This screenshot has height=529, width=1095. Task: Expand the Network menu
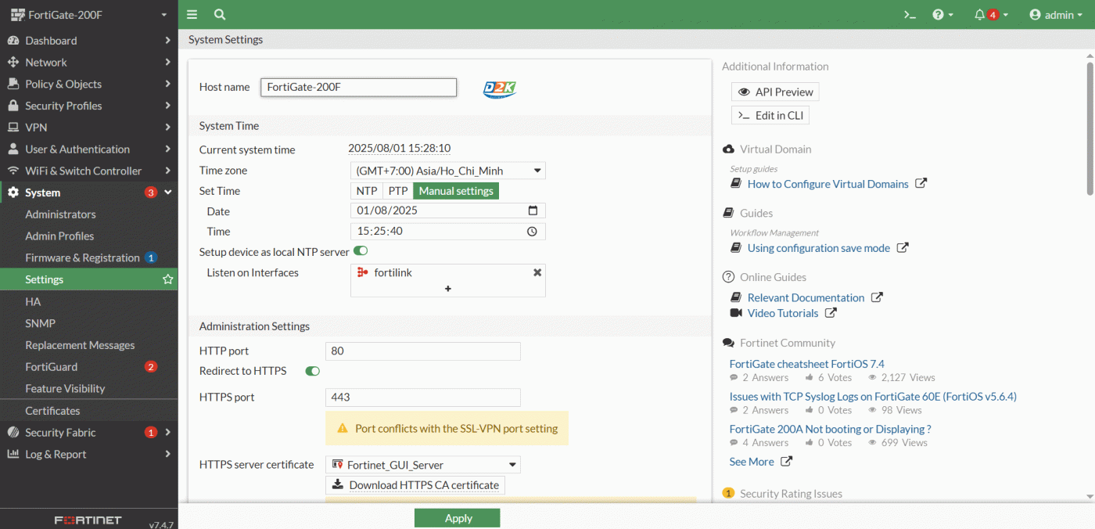click(89, 63)
